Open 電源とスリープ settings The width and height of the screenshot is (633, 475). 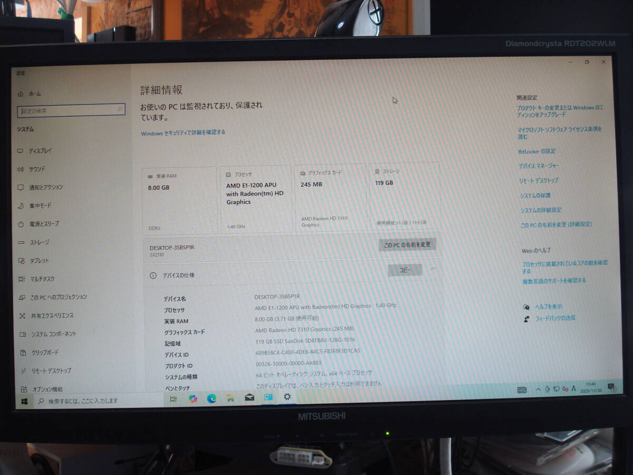click(x=39, y=224)
